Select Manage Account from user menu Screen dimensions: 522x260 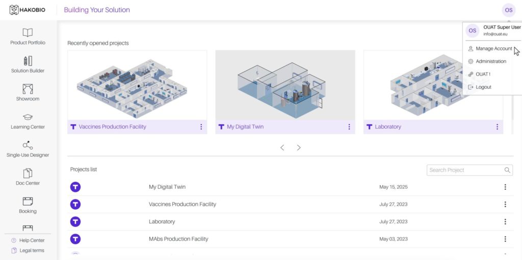(x=493, y=48)
